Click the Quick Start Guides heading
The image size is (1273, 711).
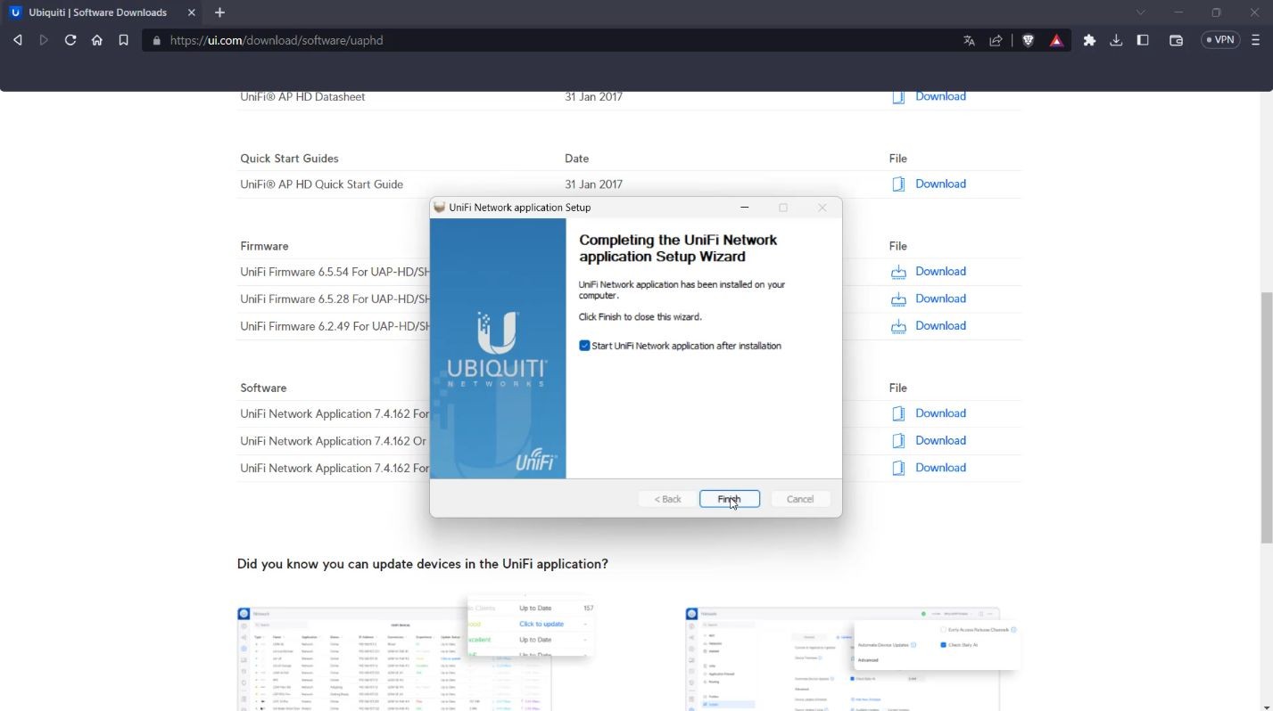[289, 159]
